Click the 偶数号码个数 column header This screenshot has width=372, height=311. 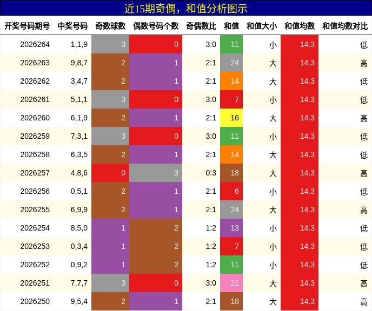(x=156, y=26)
